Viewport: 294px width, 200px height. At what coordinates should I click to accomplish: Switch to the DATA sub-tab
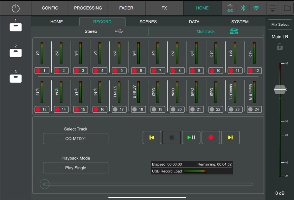click(x=194, y=22)
